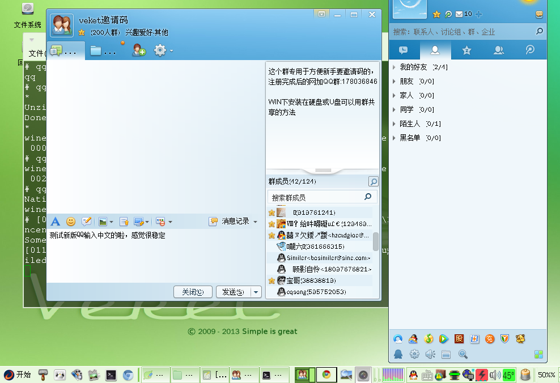Select group member 顾影自怜
This screenshot has width=560, height=383.
pyautogui.click(x=320, y=269)
